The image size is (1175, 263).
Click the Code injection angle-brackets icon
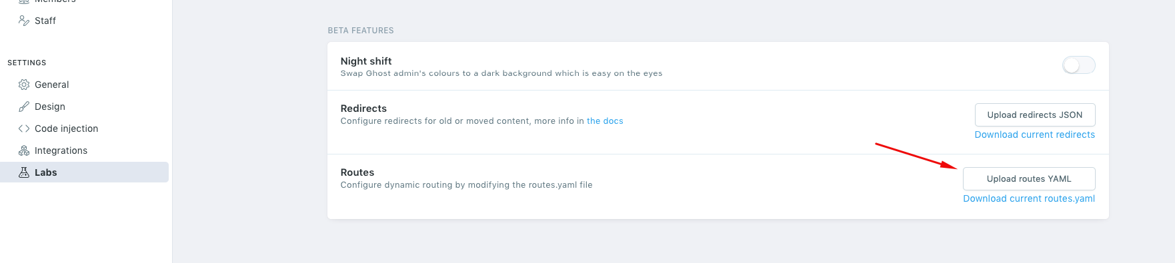tap(24, 129)
